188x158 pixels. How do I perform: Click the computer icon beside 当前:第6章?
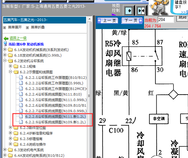tap(5, 44)
